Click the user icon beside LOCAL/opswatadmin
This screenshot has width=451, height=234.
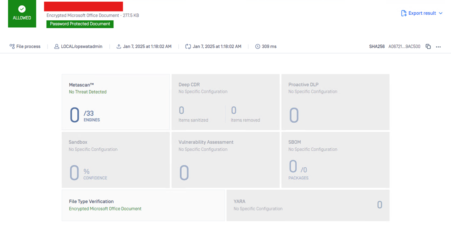(x=56, y=46)
